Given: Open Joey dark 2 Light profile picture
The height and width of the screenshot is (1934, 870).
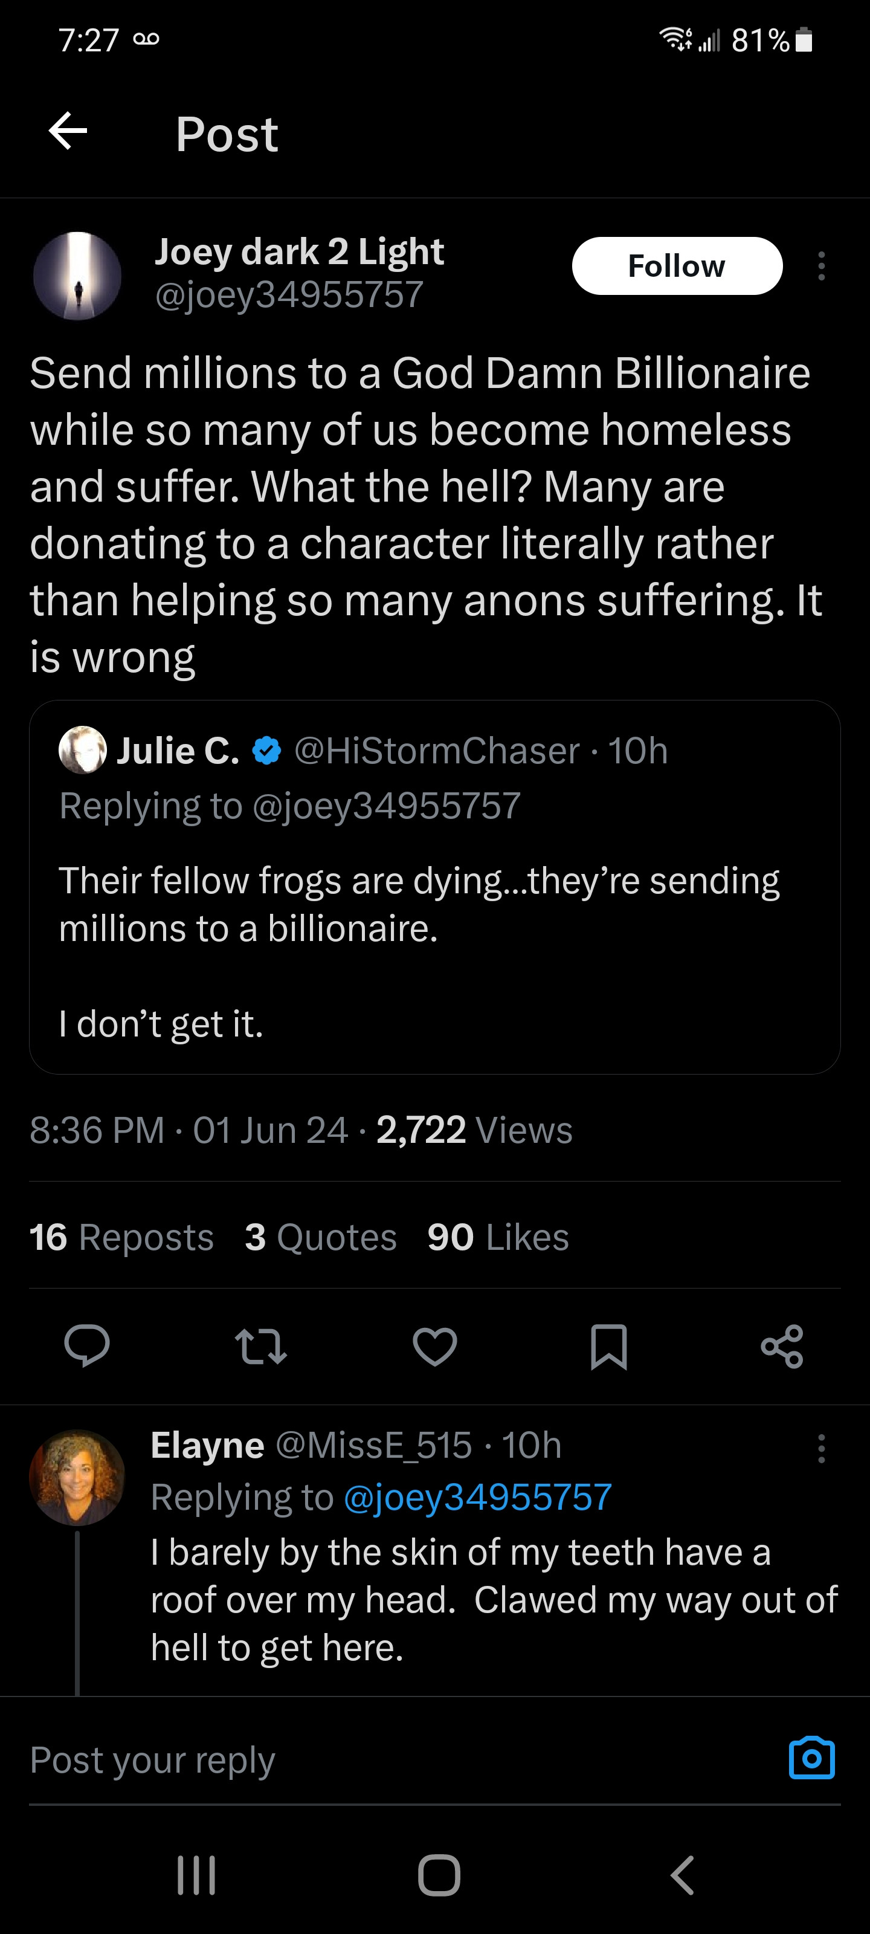Looking at the screenshot, I should tap(77, 276).
